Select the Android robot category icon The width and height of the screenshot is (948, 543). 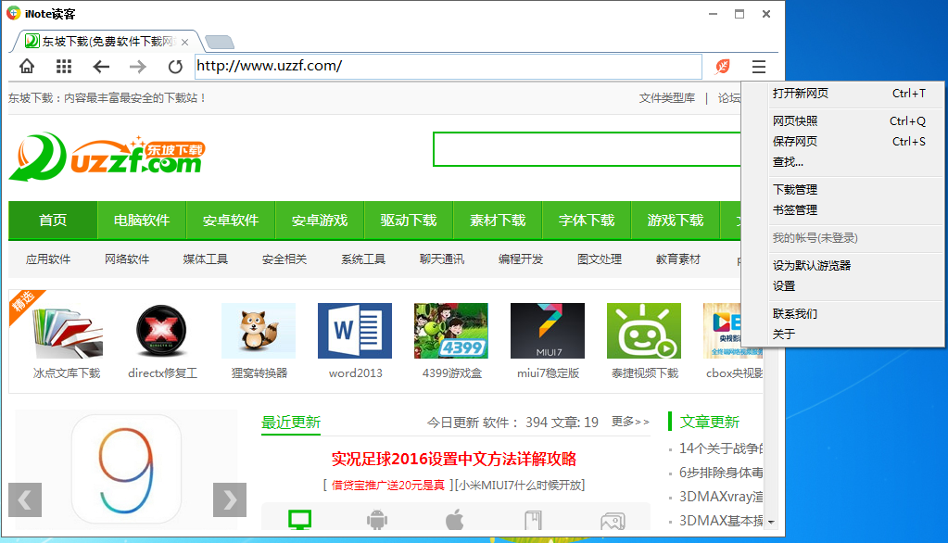point(376,520)
